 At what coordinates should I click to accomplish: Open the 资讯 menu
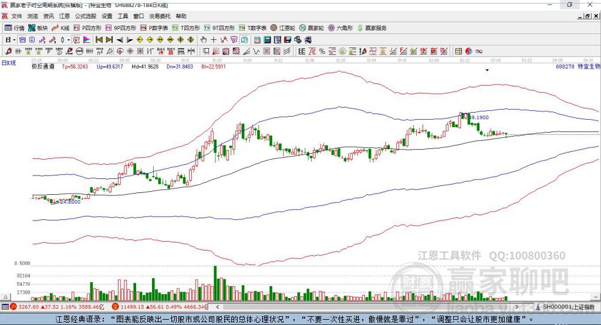48,16
